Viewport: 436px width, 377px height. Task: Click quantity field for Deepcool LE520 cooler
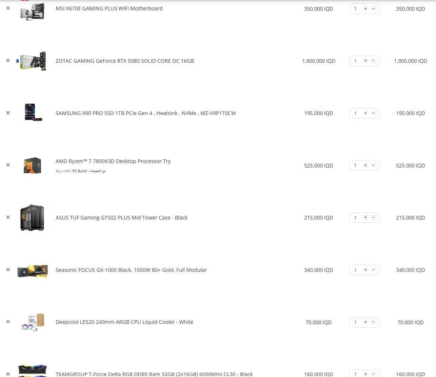click(355, 322)
